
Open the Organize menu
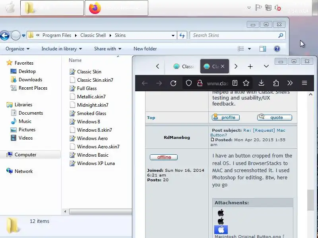point(17,49)
